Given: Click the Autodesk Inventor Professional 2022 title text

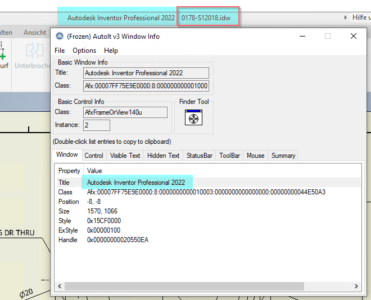Looking at the screenshot, I should point(121,18).
